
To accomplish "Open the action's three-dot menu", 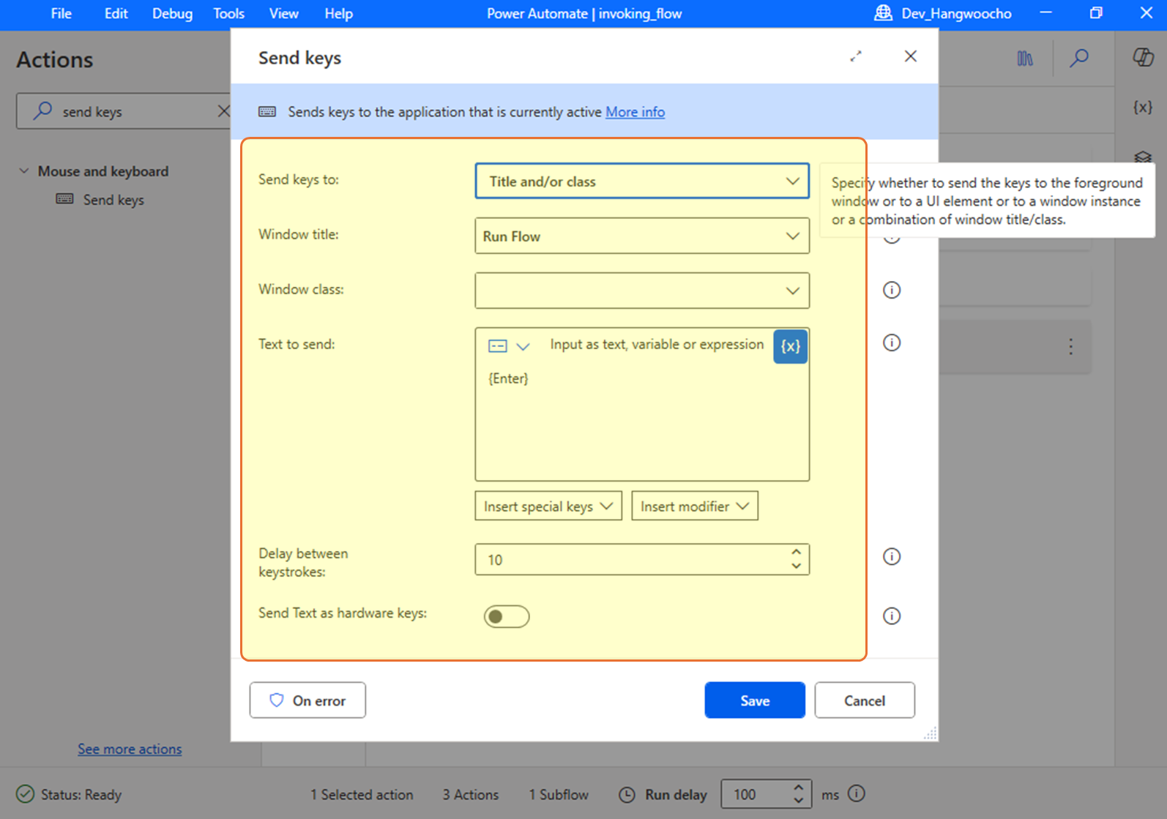I will [x=1070, y=346].
